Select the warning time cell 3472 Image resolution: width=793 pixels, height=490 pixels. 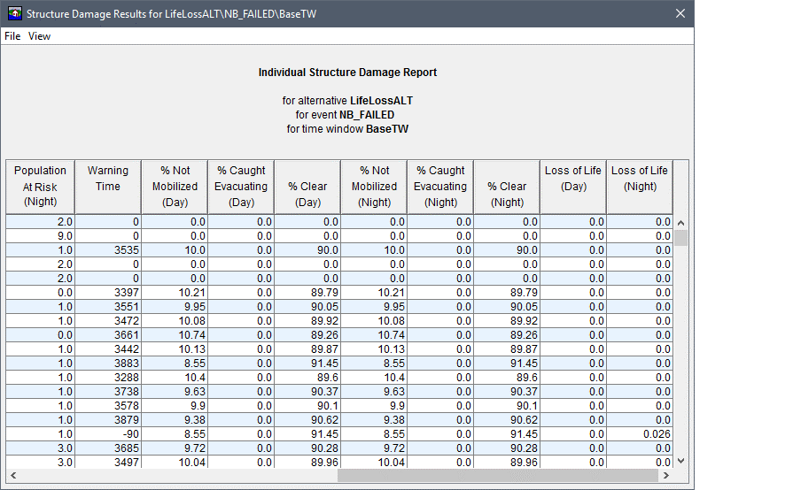coord(108,321)
